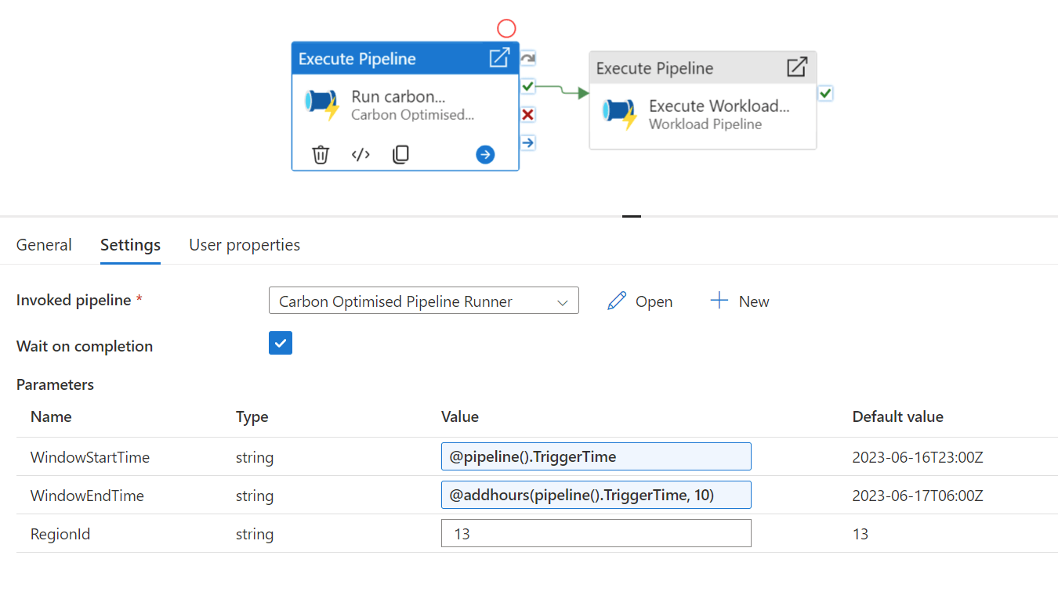This screenshot has height=602, width=1058.
Task: Delete the Run carbon activity via trash icon
Action: pyautogui.click(x=321, y=154)
